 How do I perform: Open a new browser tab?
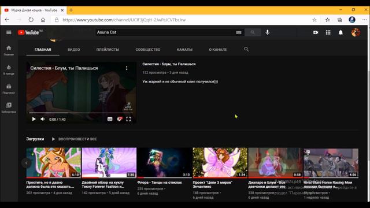[71, 10]
